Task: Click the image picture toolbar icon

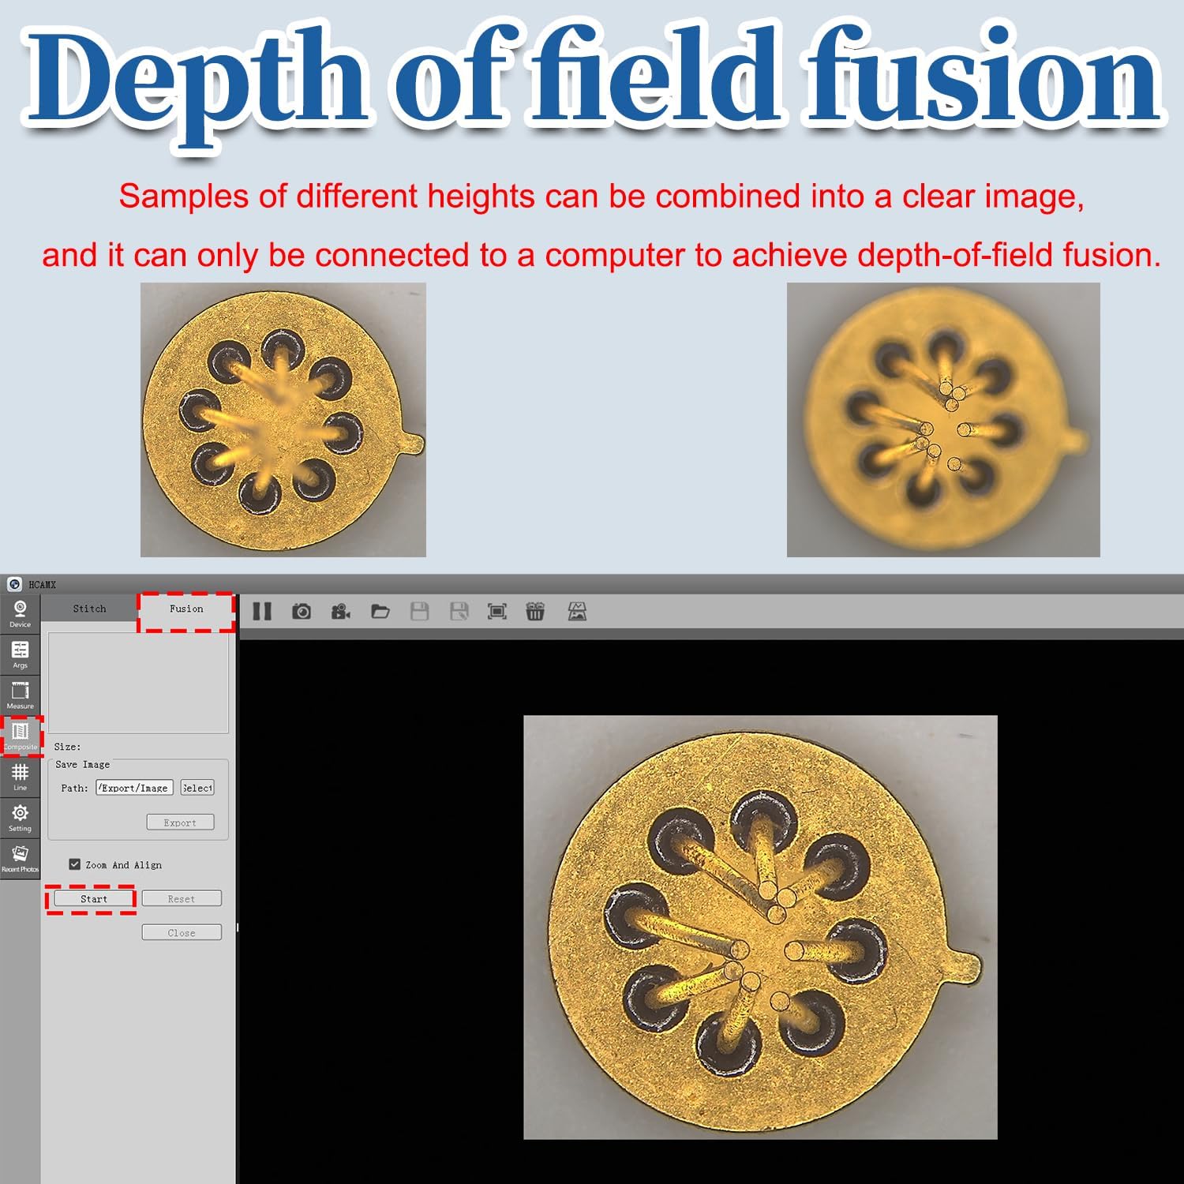Action: (577, 611)
